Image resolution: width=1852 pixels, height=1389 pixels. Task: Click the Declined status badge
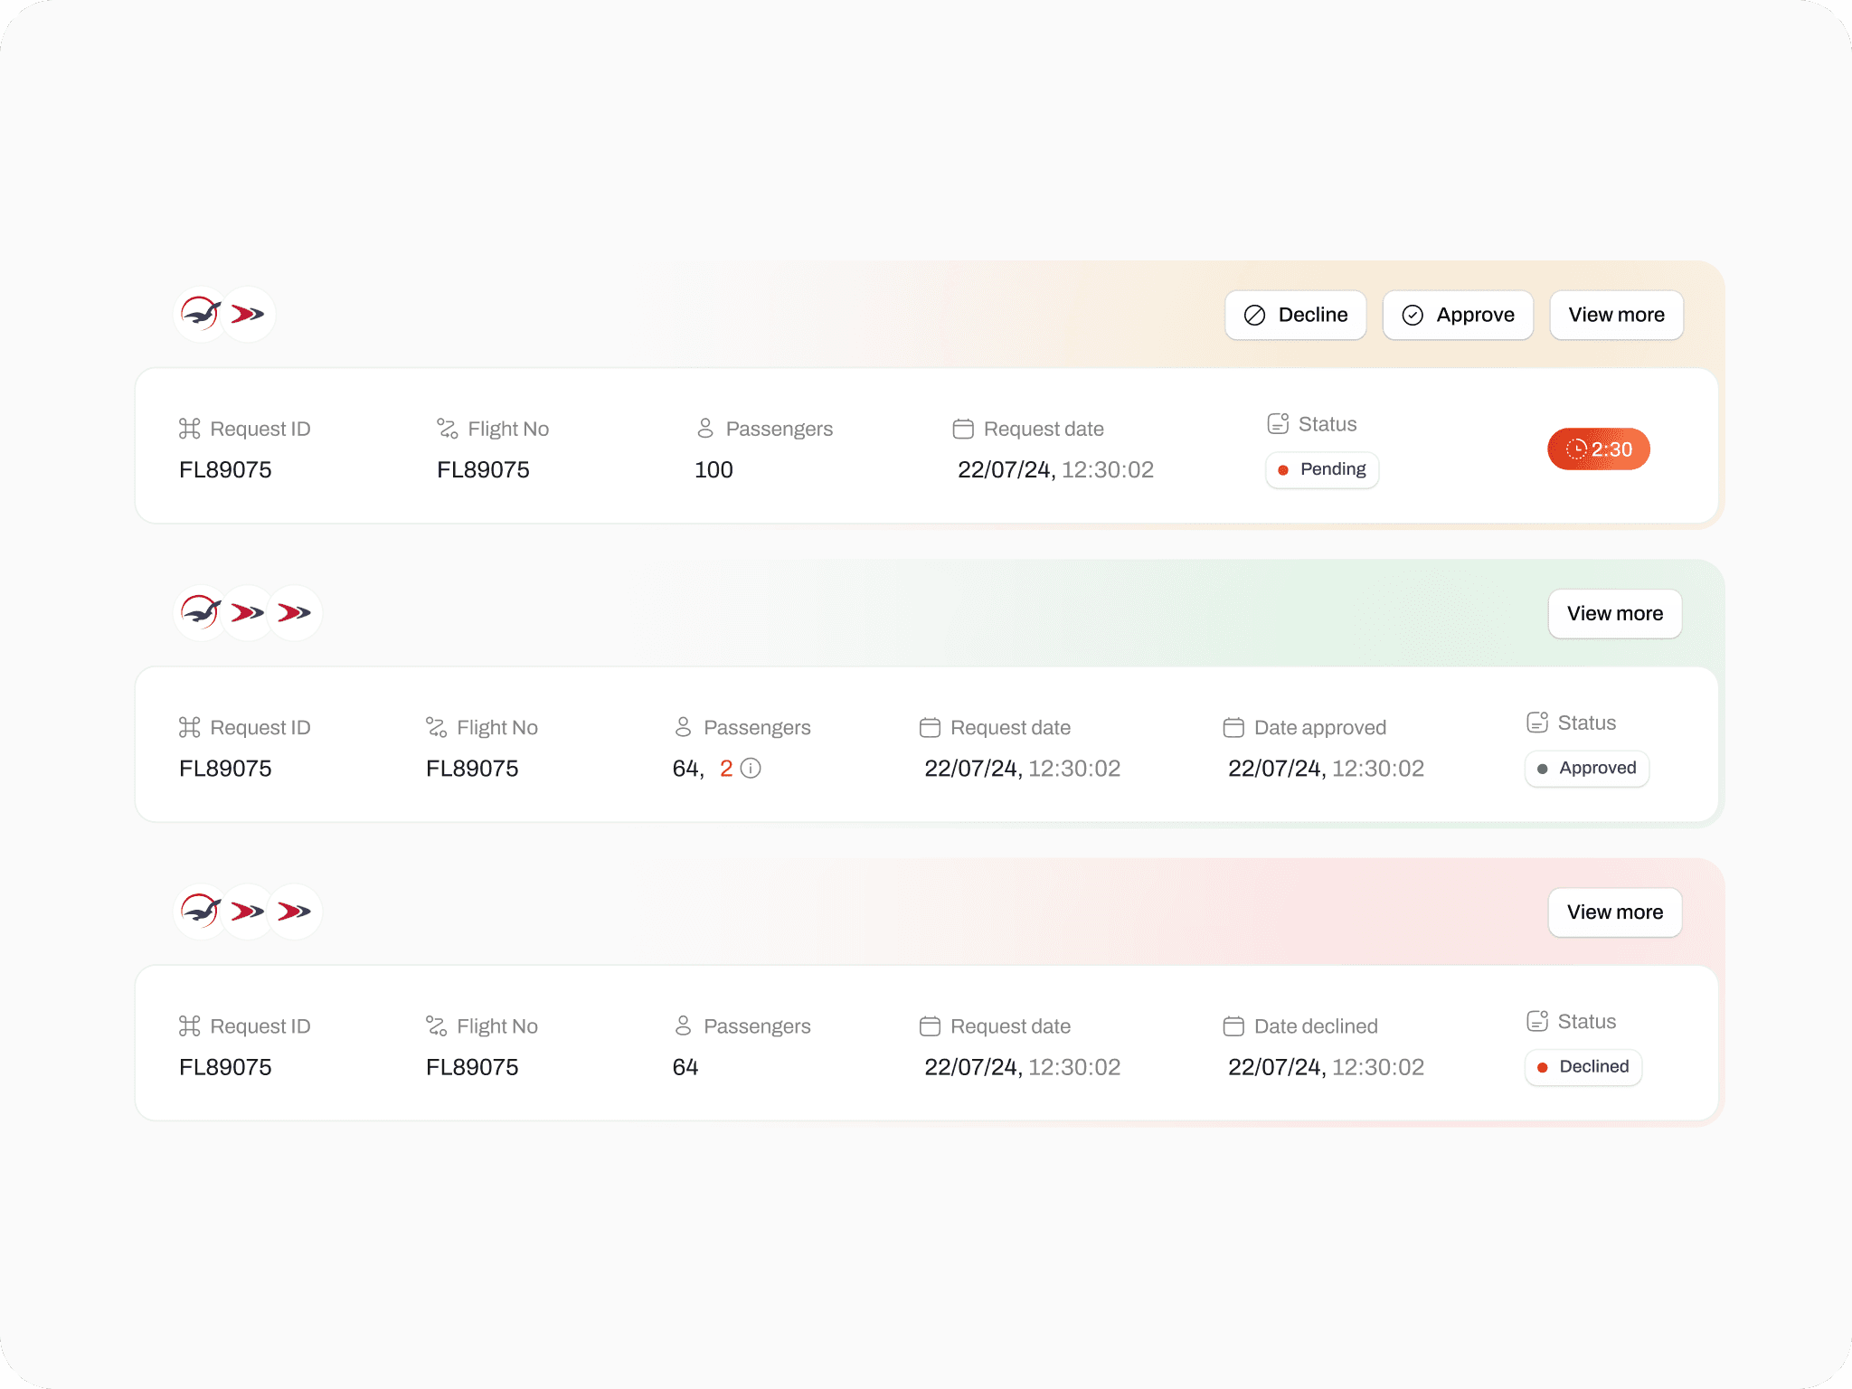(x=1583, y=1067)
